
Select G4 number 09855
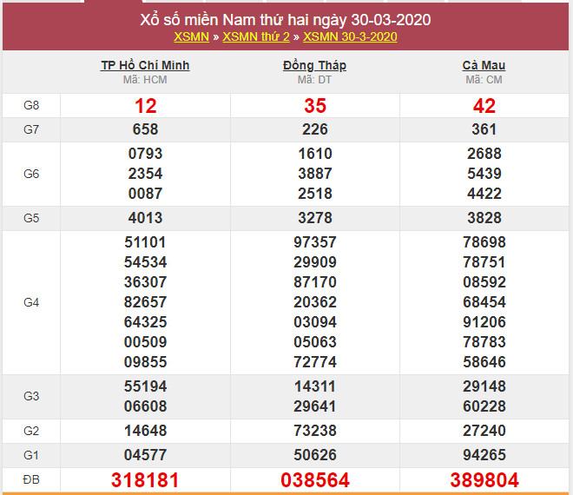[146, 362]
